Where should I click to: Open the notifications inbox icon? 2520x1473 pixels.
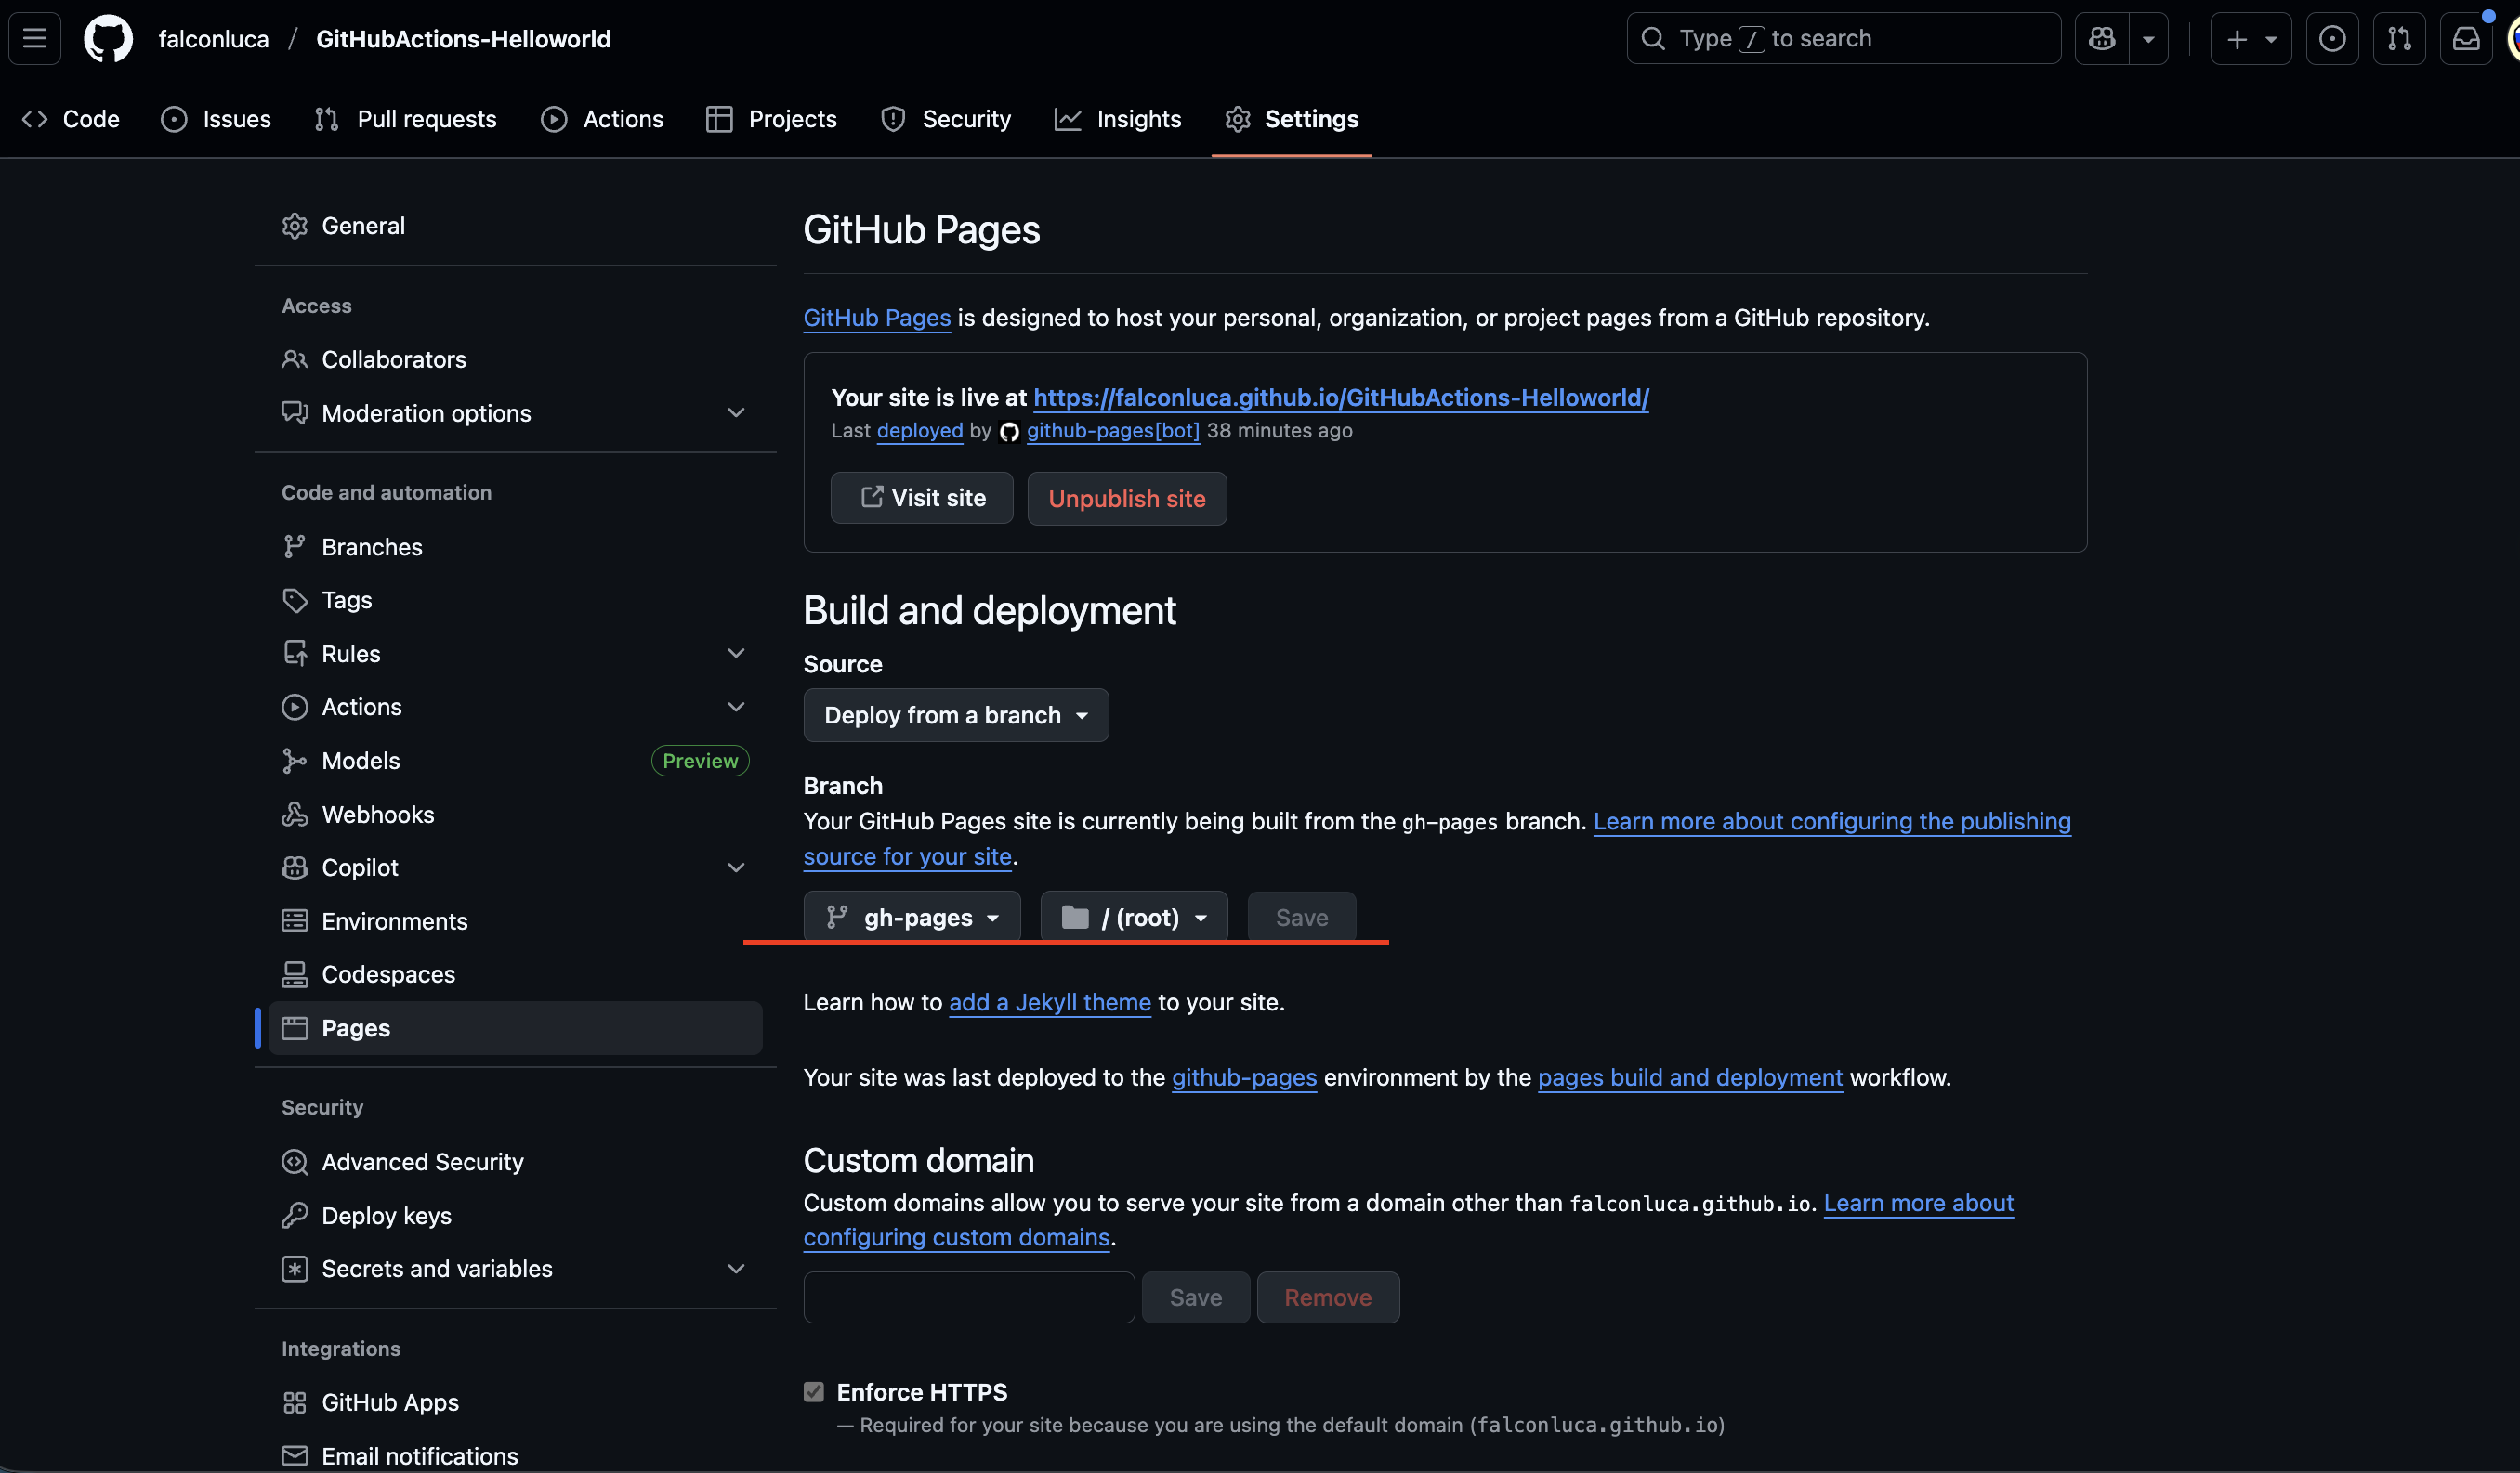point(2466,39)
